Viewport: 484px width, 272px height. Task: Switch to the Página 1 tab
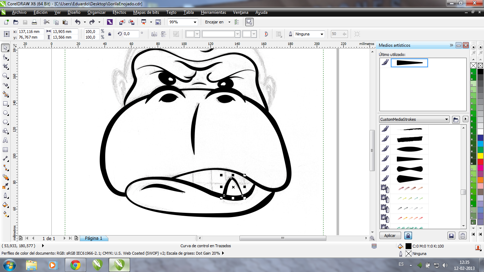[93, 238]
